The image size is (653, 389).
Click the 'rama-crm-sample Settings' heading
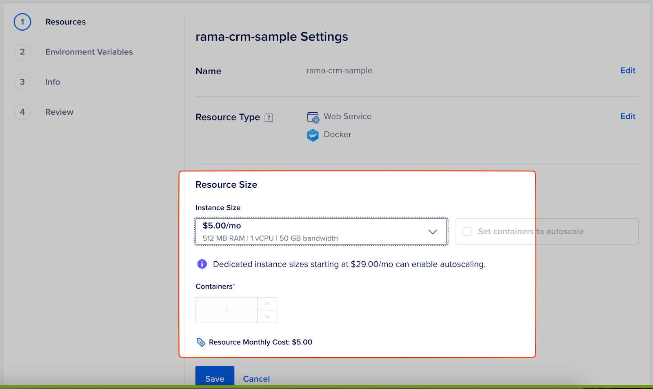[272, 37]
